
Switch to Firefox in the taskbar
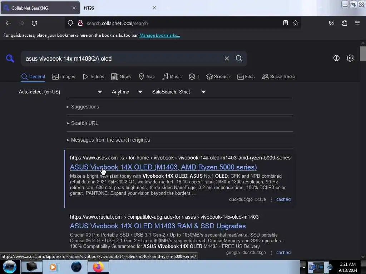[98, 267]
